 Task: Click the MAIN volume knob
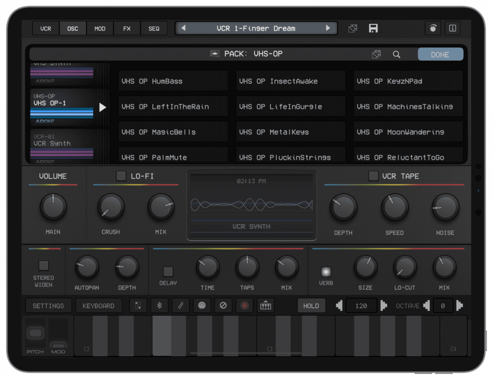[53, 206]
